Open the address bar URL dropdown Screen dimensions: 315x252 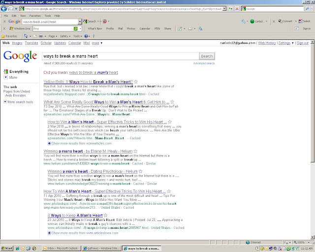tap(224, 9)
